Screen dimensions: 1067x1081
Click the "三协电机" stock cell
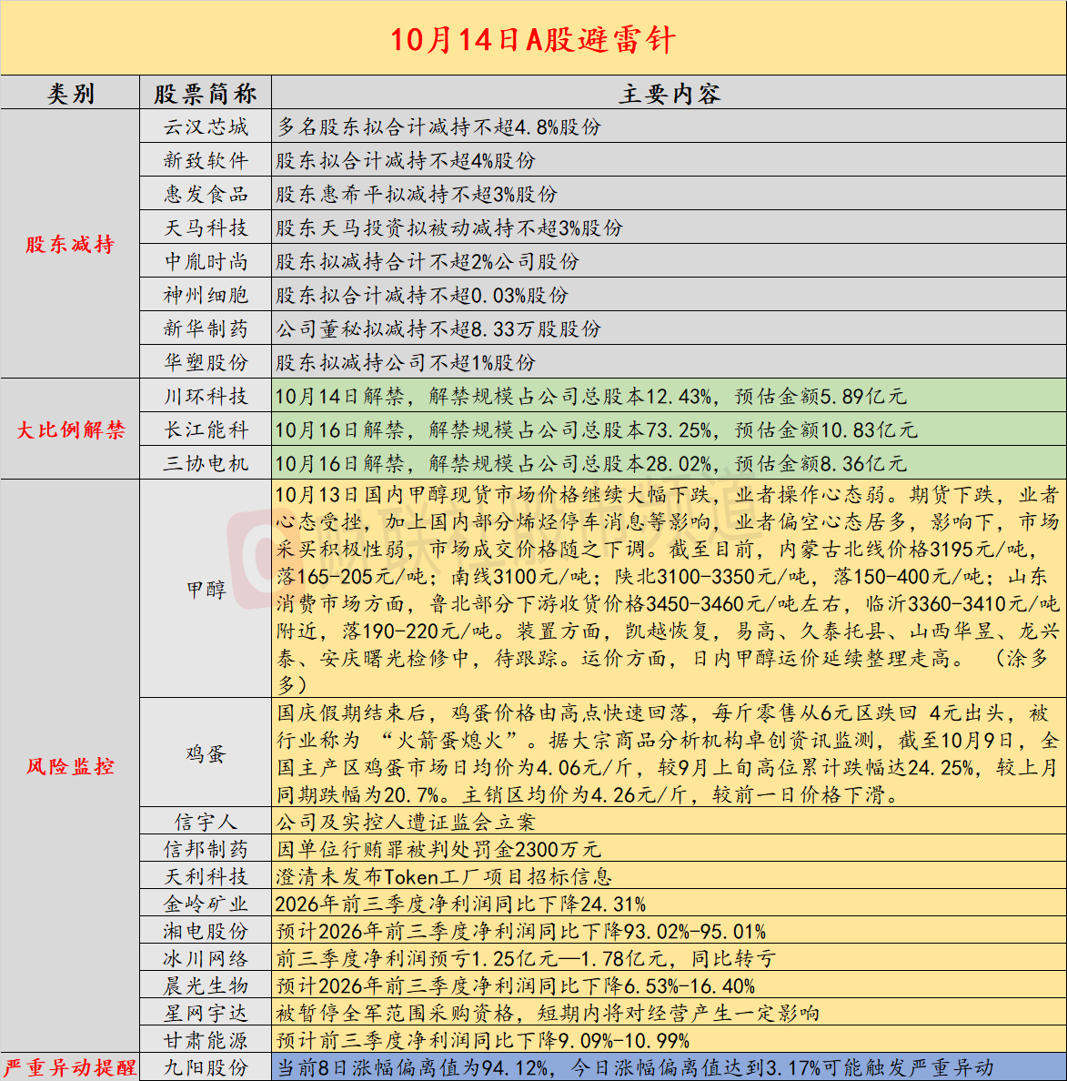tap(206, 463)
